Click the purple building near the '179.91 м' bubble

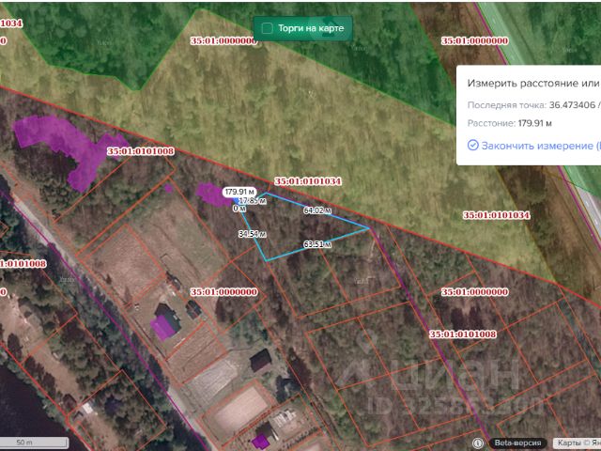210,194
